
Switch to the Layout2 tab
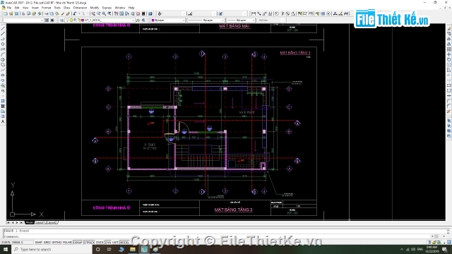52,223
